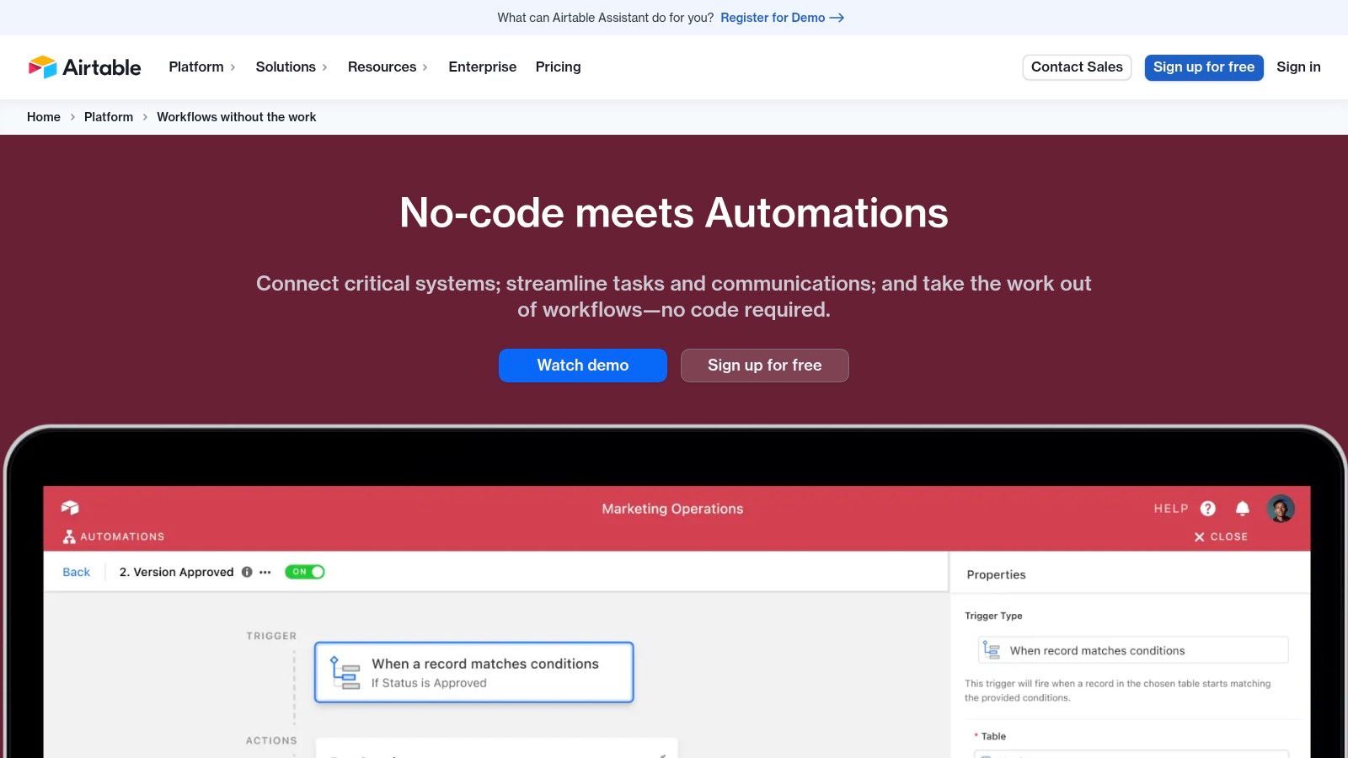The height and width of the screenshot is (758, 1348).
Task: Click the arrow after Register for Demo
Action: pyautogui.click(x=837, y=18)
